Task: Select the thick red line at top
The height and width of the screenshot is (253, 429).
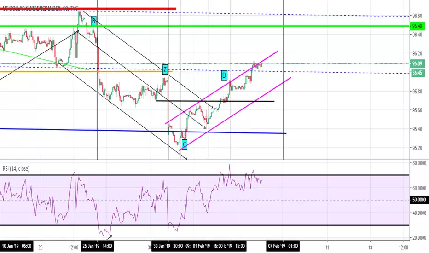Action: [88, 9]
